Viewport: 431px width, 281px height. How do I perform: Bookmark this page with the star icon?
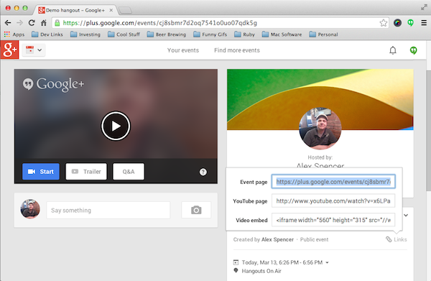(384, 23)
